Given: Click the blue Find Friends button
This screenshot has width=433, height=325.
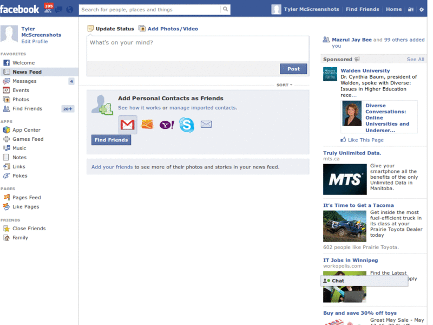Looking at the screenshot, I should point(111,140).
